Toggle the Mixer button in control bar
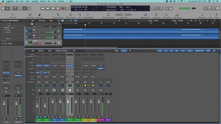 25,8
